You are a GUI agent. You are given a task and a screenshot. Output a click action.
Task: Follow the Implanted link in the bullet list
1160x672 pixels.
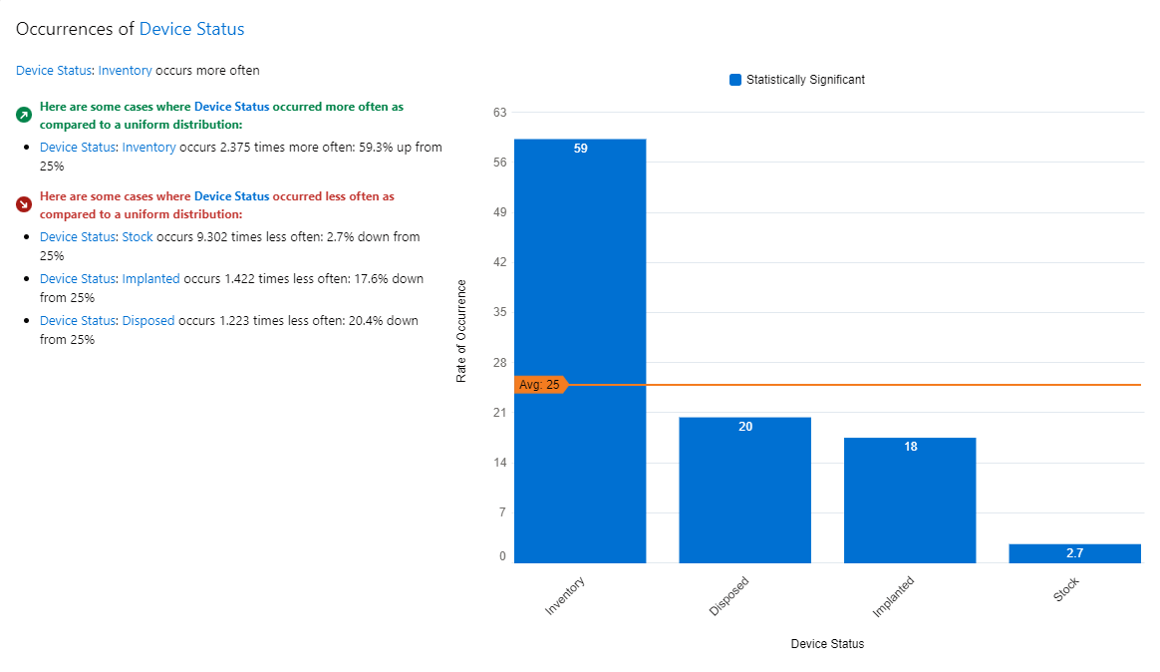tap(150, 279)
